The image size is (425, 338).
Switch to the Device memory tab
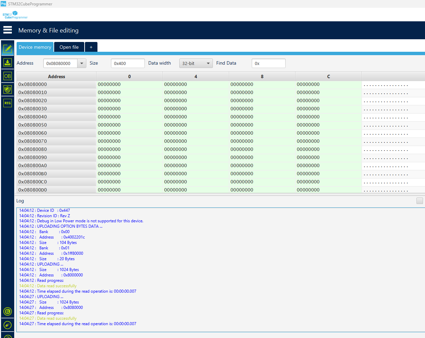coord(35,47)
